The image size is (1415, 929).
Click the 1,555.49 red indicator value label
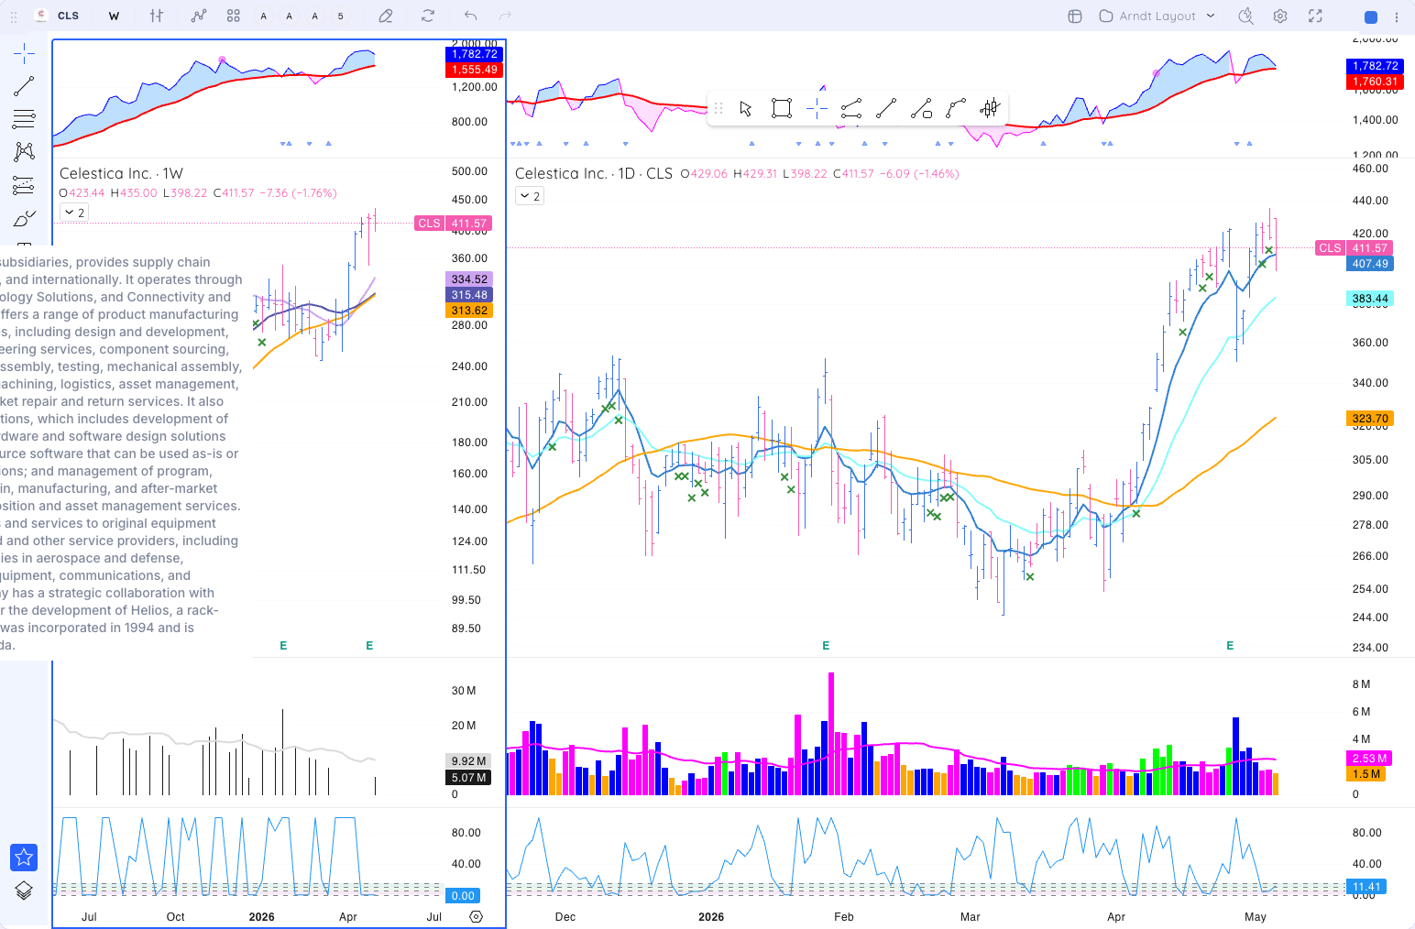[474, 70]
